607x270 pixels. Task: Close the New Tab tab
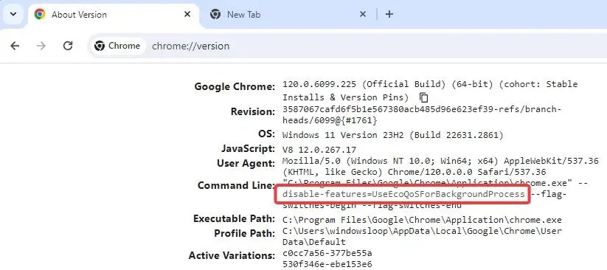tap(363, 14)
